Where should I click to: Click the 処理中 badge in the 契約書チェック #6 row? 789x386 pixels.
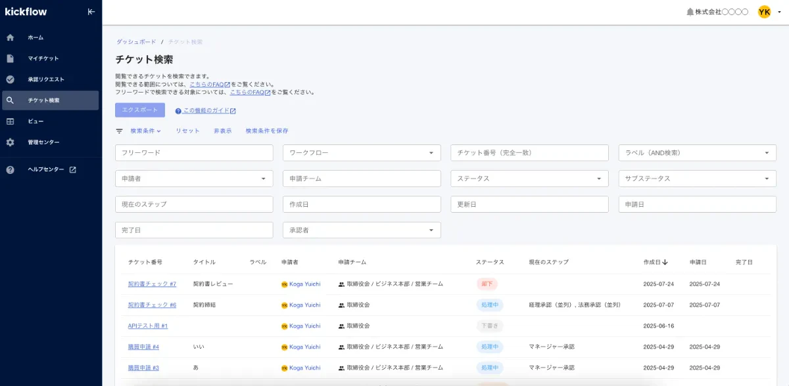click(489, 305)
